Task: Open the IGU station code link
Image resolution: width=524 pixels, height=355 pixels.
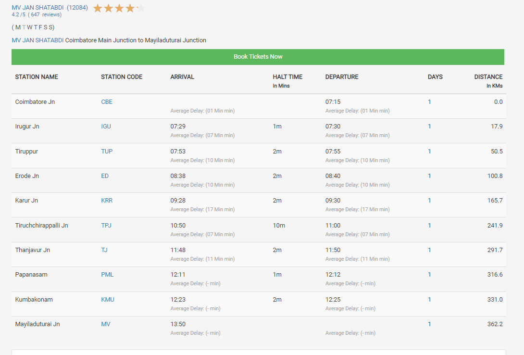Action: tap(106, 127)
